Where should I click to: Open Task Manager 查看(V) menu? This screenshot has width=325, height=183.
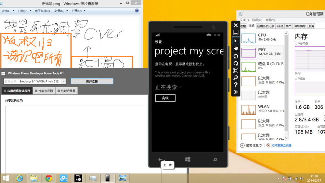click(x=270, y=20)
